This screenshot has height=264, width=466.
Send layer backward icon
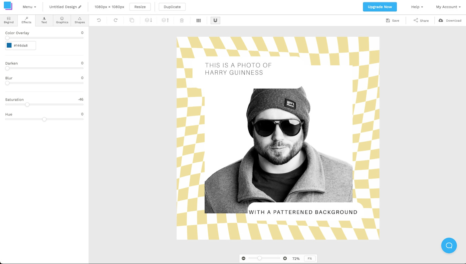pos(148,20)
